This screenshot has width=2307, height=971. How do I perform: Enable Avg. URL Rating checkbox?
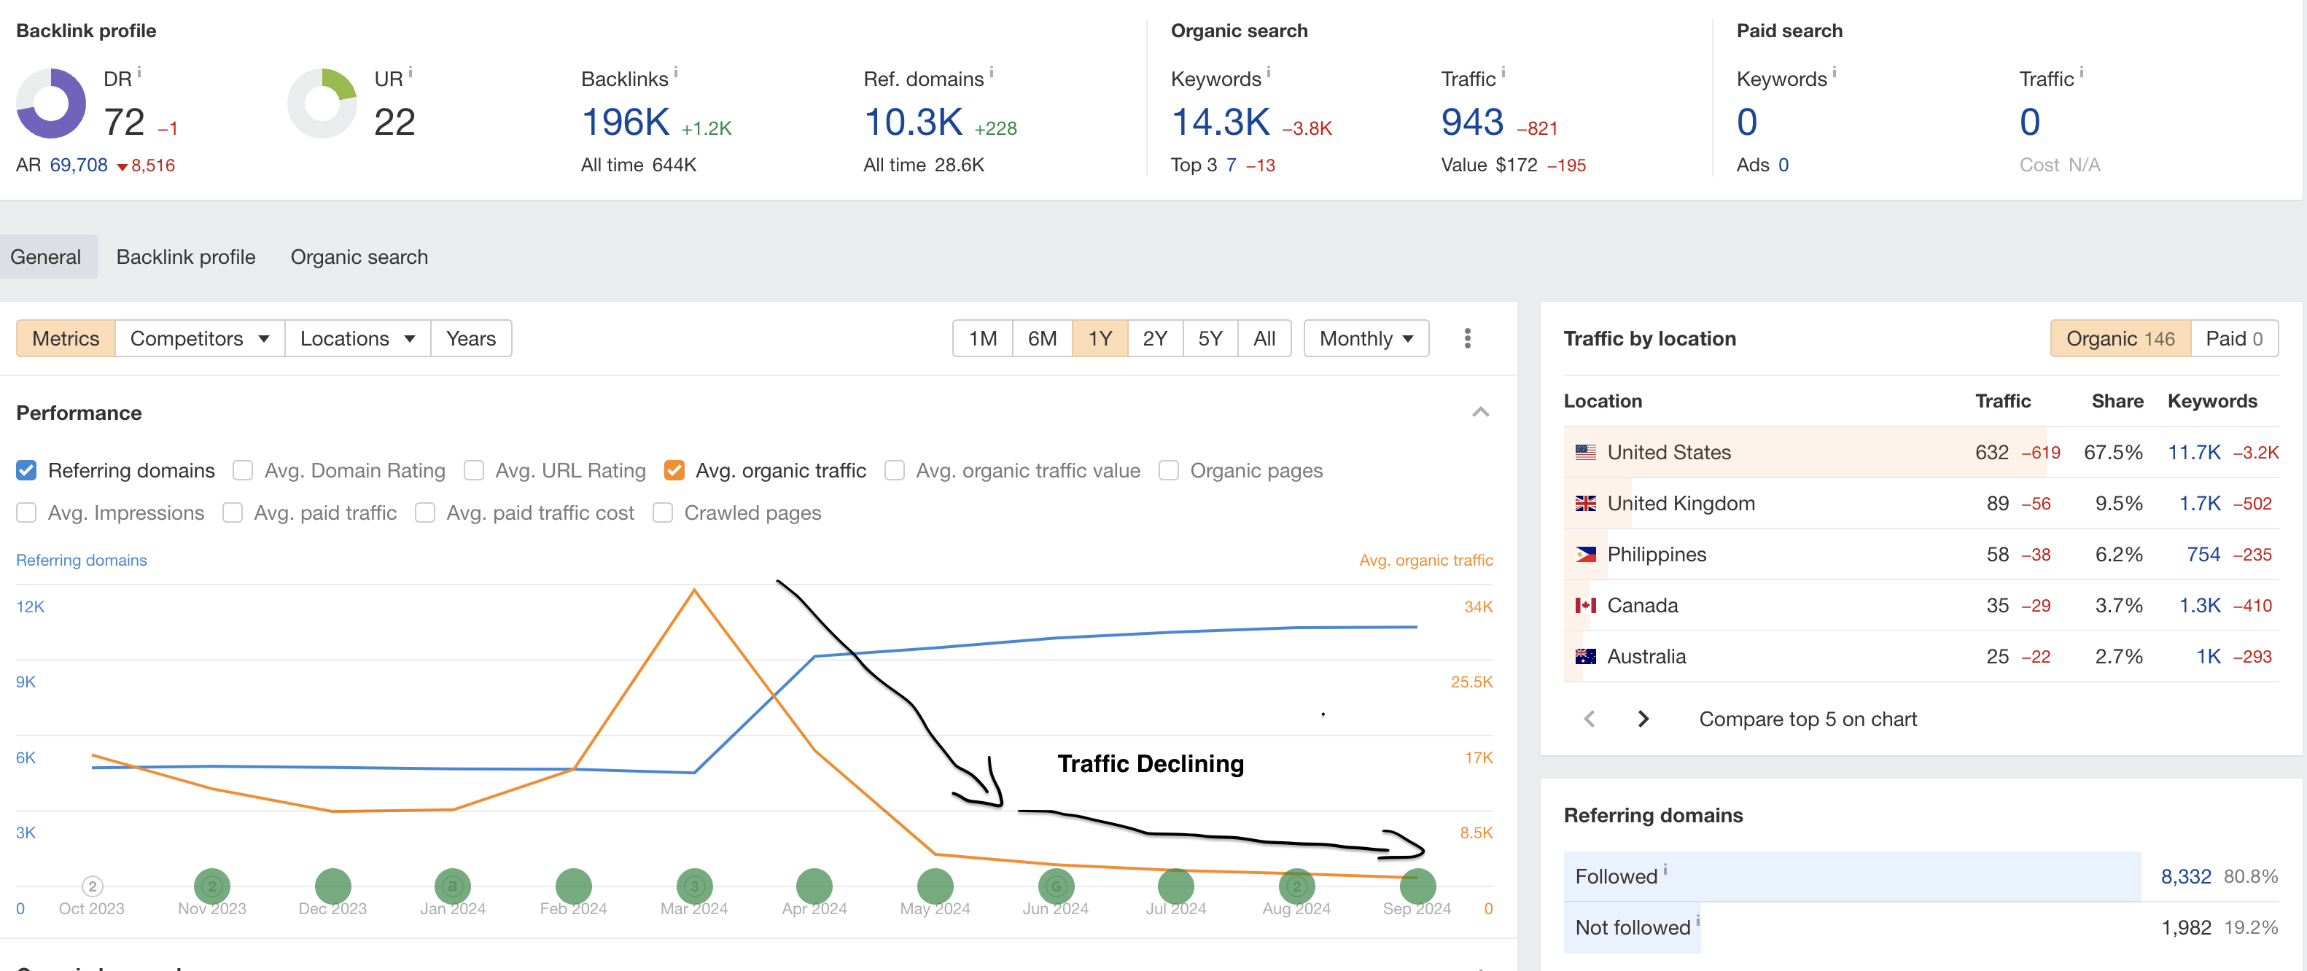(x=474, y=470)
